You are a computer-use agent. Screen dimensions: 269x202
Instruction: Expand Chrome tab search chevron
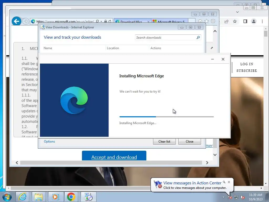[x=237, y=12]
